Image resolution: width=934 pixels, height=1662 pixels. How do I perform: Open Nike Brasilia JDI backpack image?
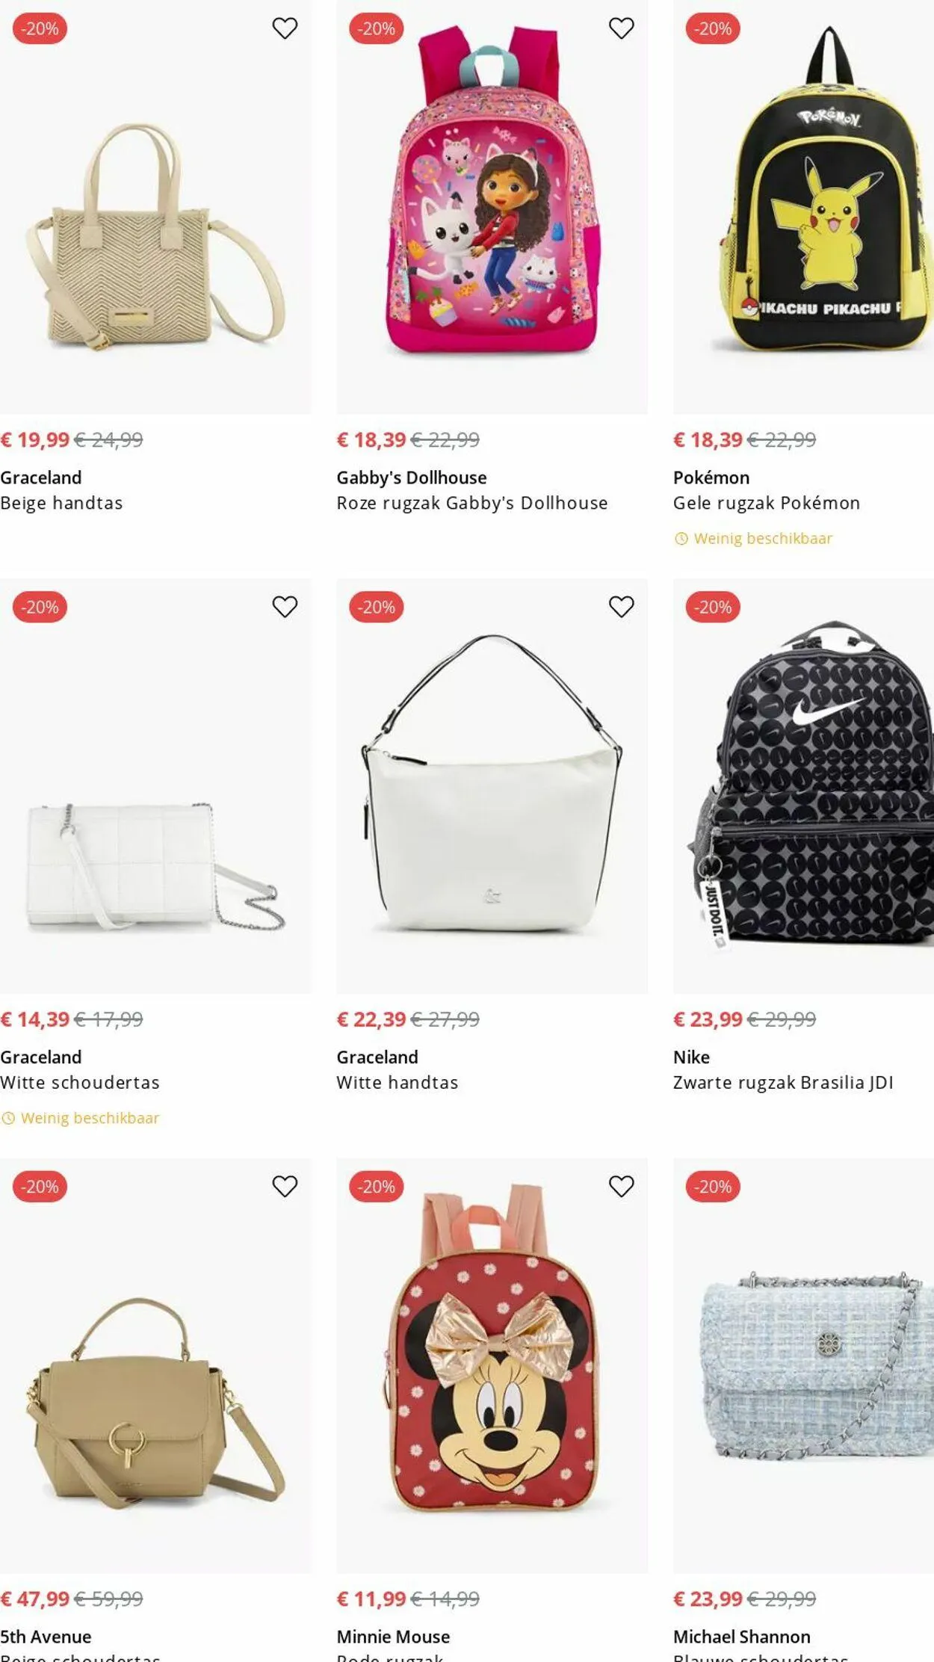[x=803, y=786]
